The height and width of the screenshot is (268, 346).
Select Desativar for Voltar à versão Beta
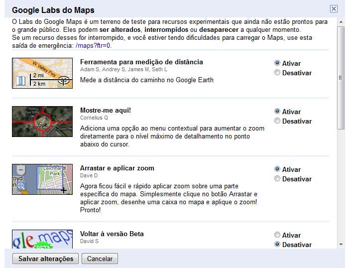(277, 245)
